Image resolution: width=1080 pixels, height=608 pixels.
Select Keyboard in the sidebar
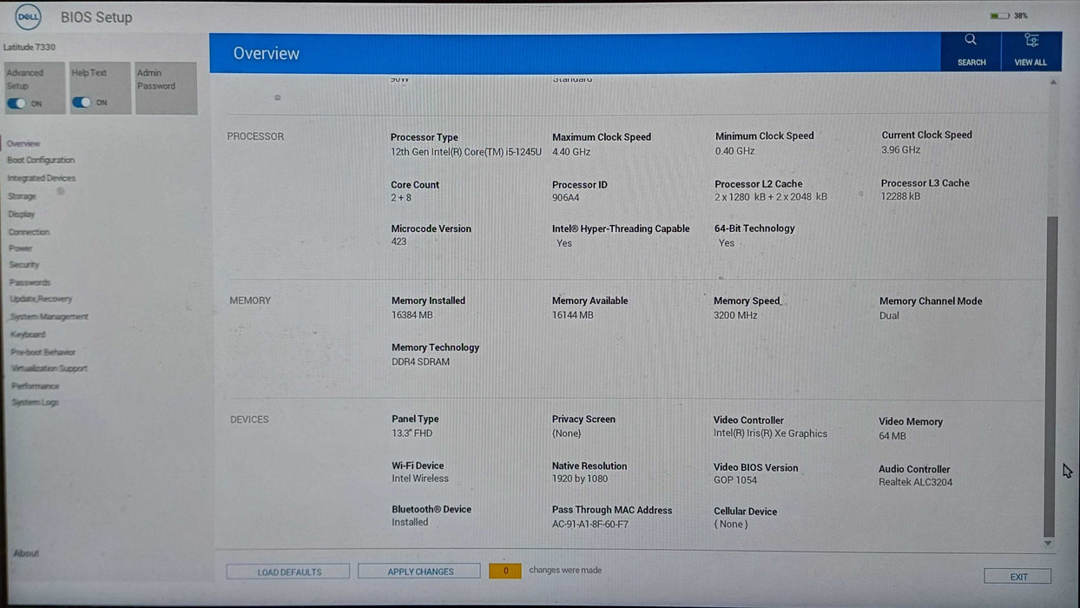point(28,334)
